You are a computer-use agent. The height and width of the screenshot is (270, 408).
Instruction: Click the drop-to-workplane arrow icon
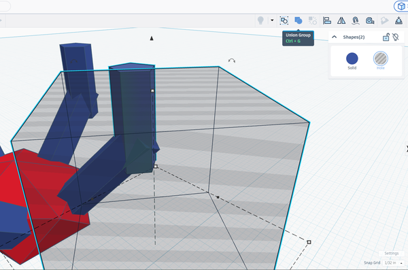[x=398, y=20]
